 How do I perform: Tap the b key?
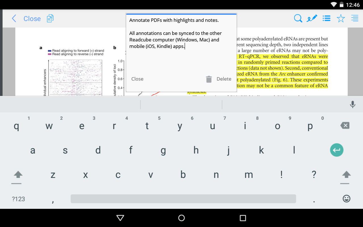click(x=183, y=175)
